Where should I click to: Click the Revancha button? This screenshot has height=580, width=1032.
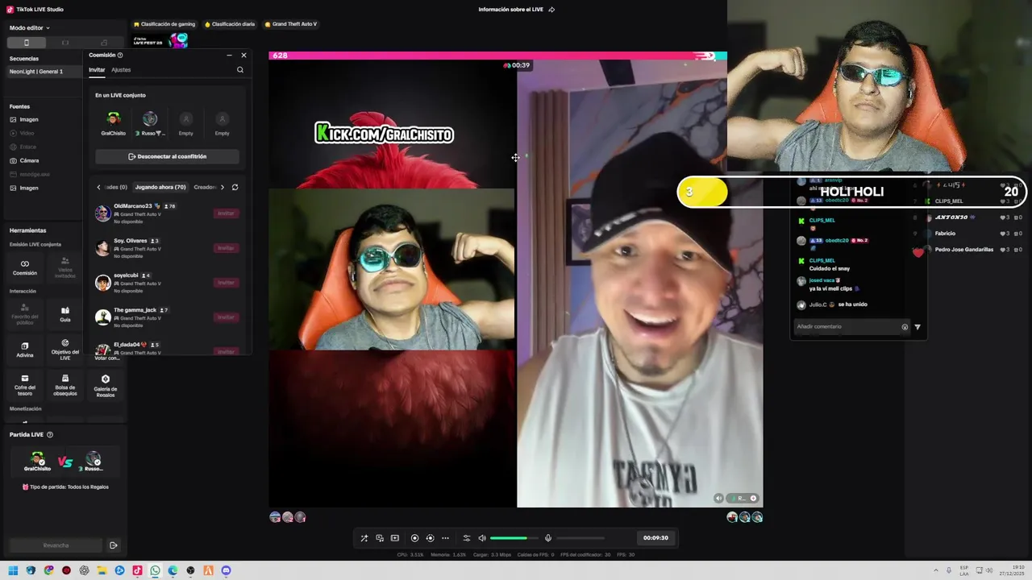coord(56,545)
